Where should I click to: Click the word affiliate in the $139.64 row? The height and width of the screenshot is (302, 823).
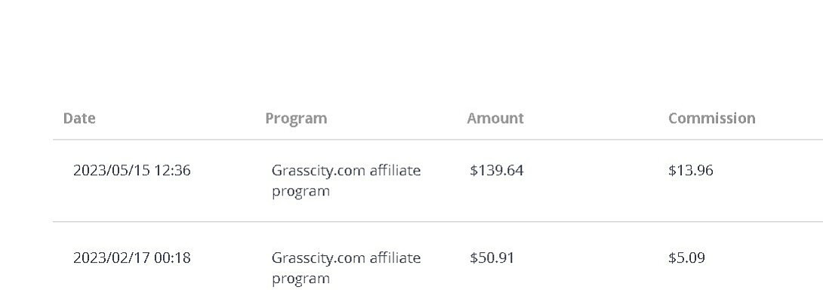(395, 171)
